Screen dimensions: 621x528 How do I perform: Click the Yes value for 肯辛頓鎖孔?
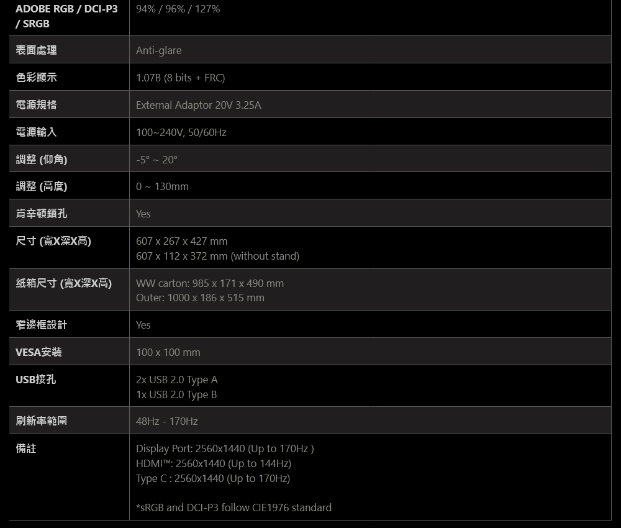143,214
